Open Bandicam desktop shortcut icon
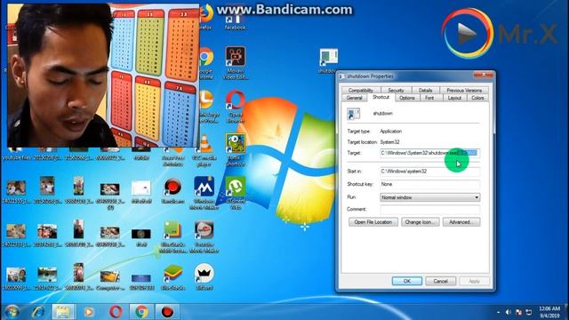The image size is (569, 320). (x=172, y=190)
